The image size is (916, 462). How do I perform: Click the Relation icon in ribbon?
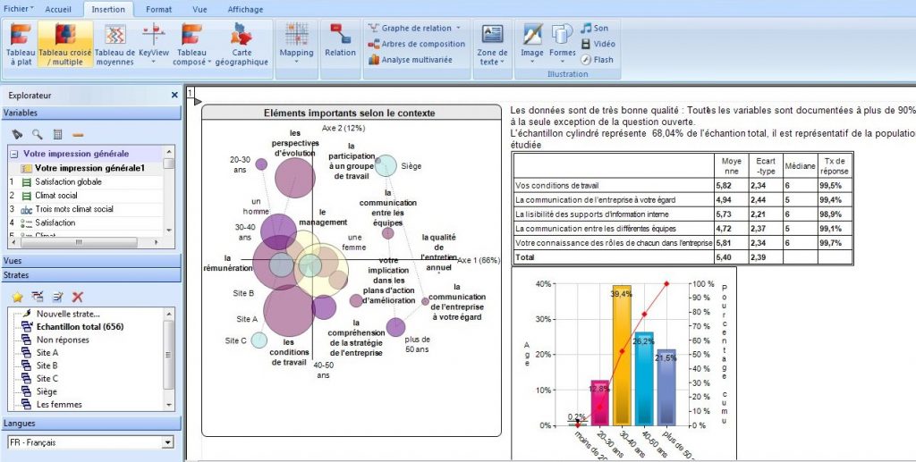point(340,42)
